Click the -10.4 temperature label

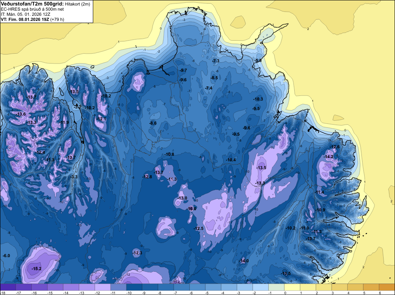tap(231, 160)
